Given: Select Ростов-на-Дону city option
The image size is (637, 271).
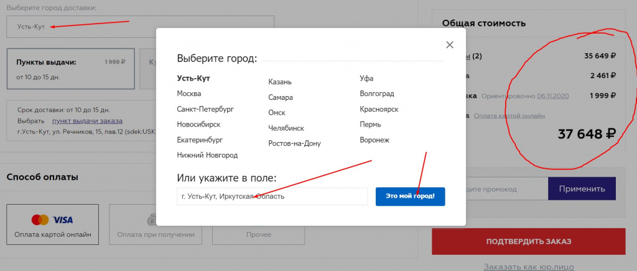Looking at the screenshot, I should click(x=294, y=144).
